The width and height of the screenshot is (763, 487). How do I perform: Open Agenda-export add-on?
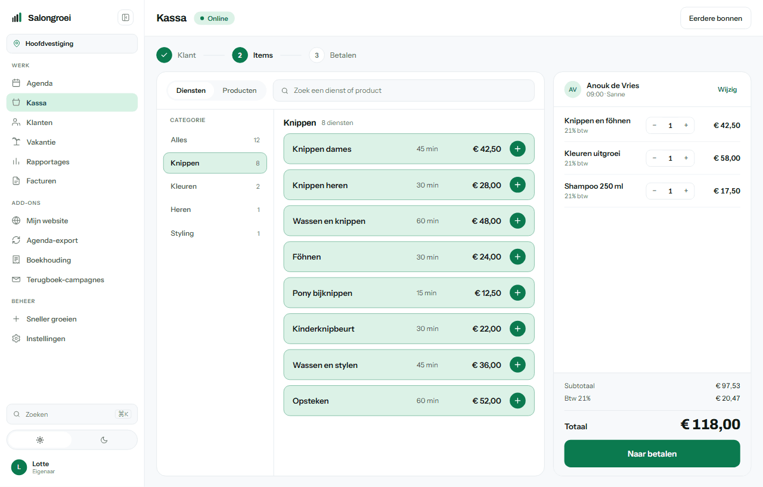[x=72, y=241]
